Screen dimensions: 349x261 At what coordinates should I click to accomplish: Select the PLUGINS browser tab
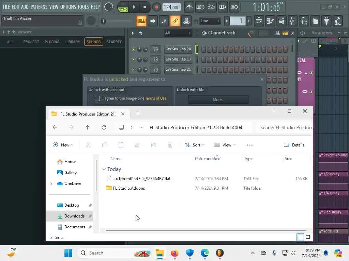tap(52, 42)
